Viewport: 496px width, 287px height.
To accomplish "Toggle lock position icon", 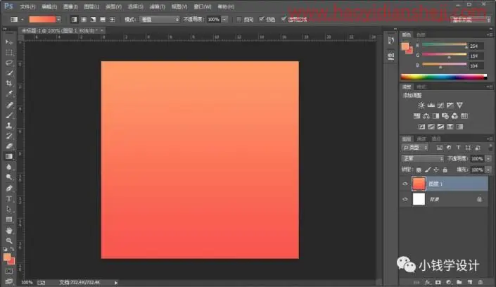I will [436, 170].
